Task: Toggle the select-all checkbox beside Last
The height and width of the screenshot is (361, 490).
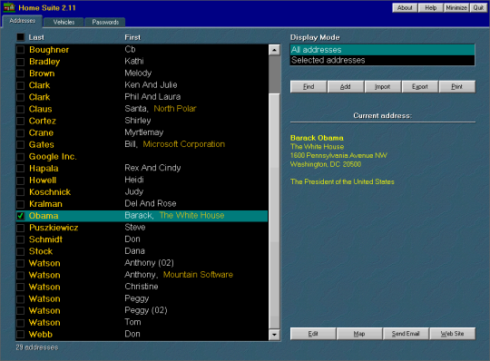Action: tap(20, 37)
